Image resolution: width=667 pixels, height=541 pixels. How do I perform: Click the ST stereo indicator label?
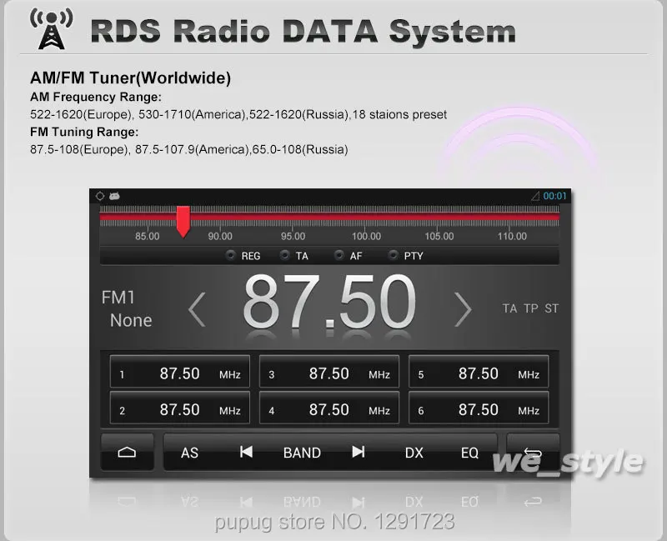tap(551, 308)
